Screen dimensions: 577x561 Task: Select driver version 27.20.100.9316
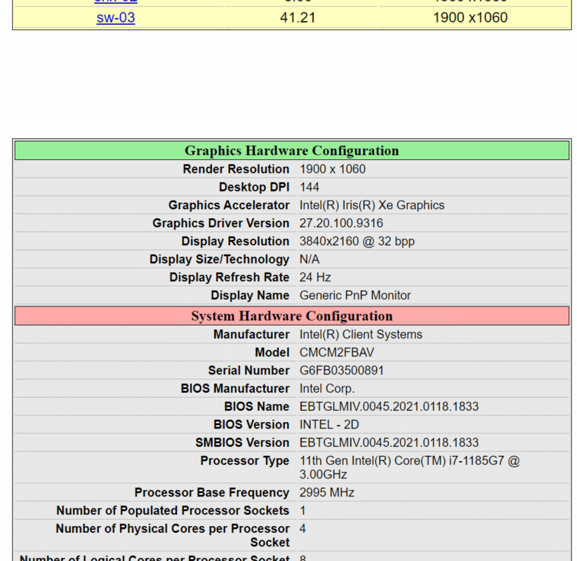[341, 223]
